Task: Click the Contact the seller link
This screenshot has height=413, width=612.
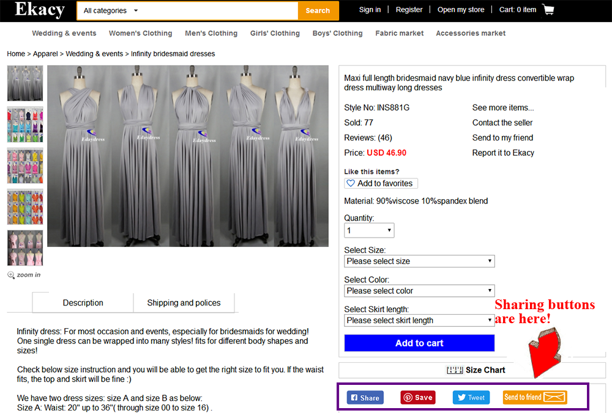Action: (502, 123)
